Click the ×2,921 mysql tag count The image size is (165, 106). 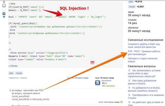coord(140,7)
